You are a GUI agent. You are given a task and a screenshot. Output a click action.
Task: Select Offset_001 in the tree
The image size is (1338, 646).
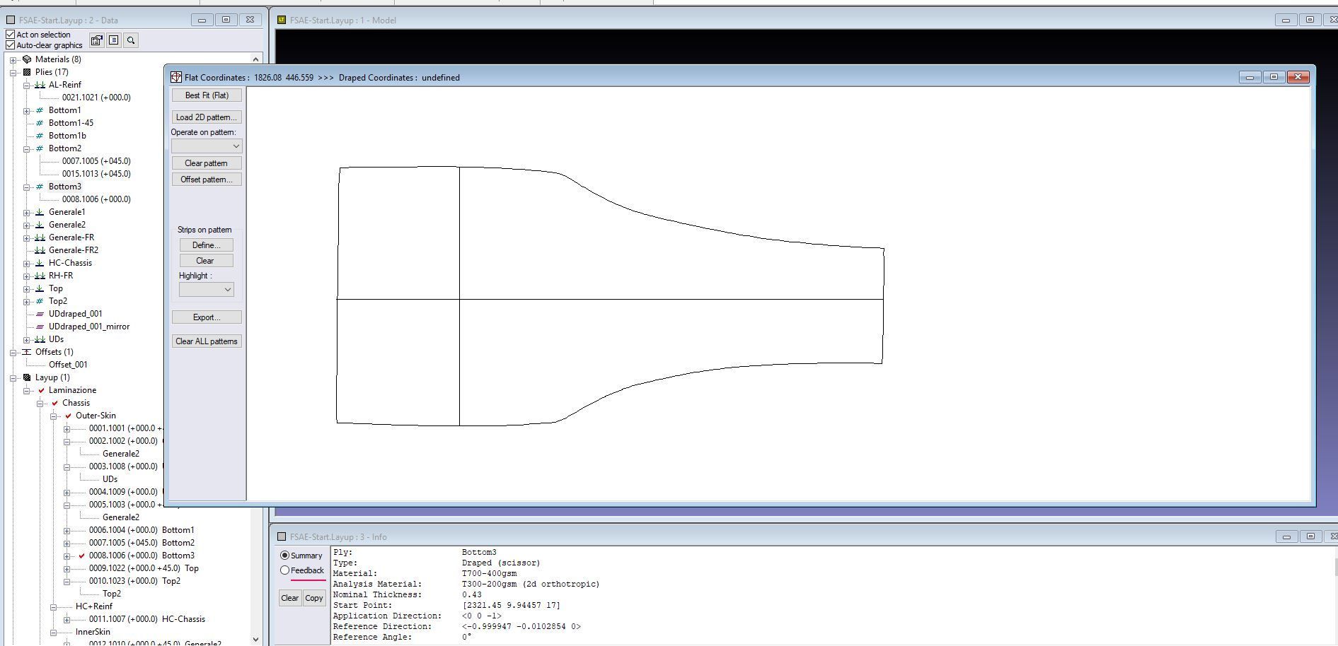click(68, 365)
